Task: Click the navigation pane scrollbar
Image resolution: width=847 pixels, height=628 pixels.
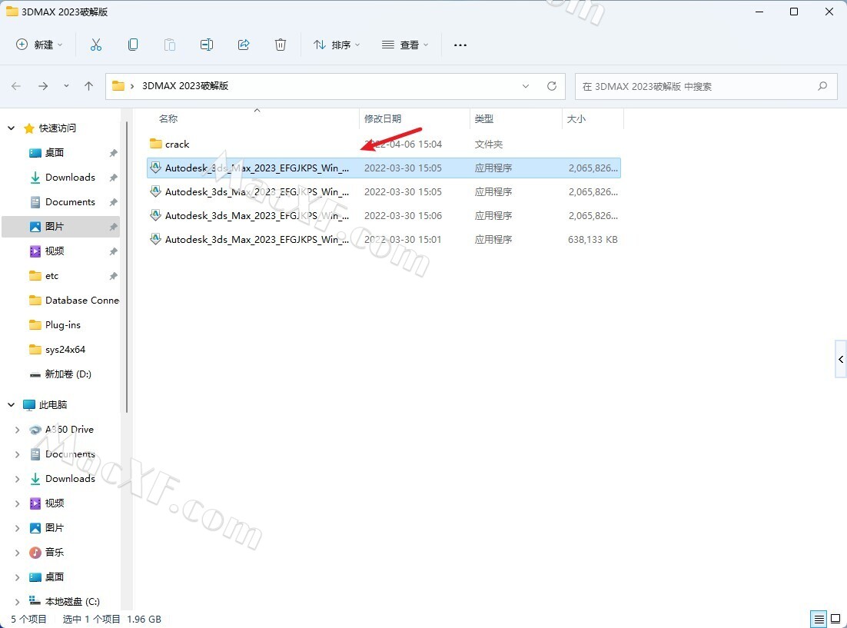Action: [126, 267]
